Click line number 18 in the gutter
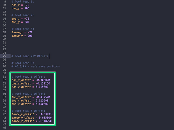This screenshot has width=174, height=130. click(4, 32)
